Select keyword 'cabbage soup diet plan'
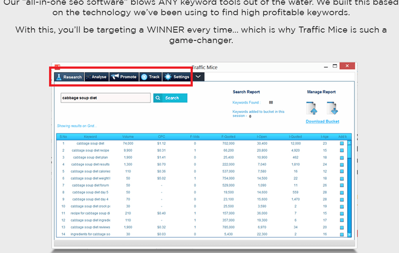 [90, 157]
